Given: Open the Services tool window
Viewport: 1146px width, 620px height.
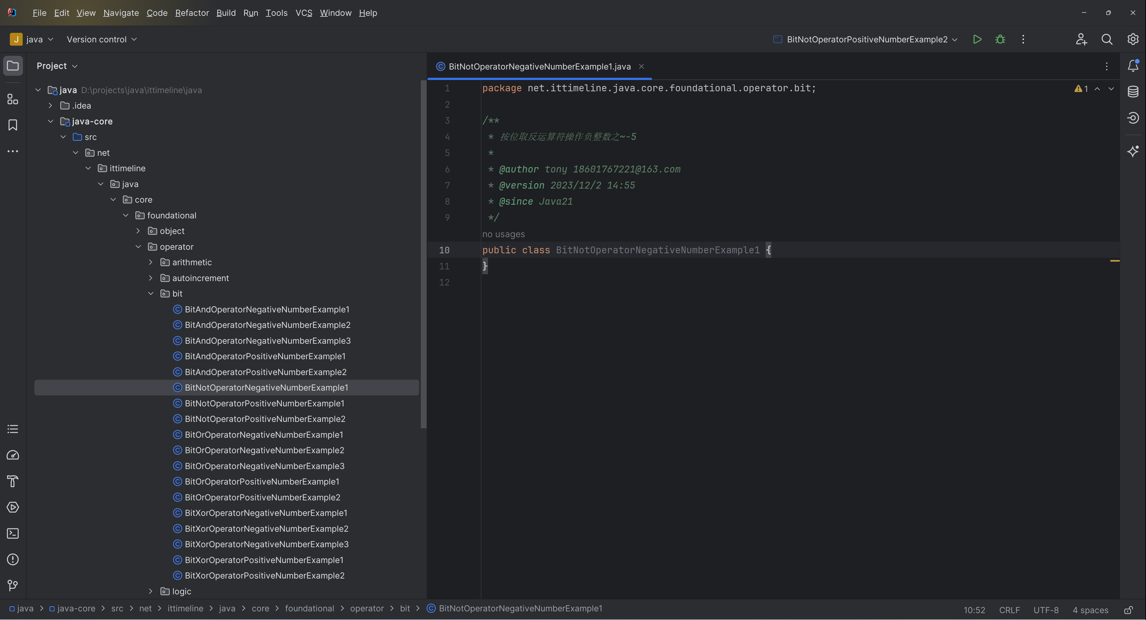Looking at the screenshot, I should coord(13,508).
